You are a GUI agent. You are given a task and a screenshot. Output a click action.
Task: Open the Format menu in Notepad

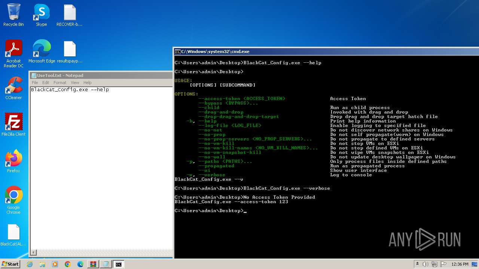(60, 83)
